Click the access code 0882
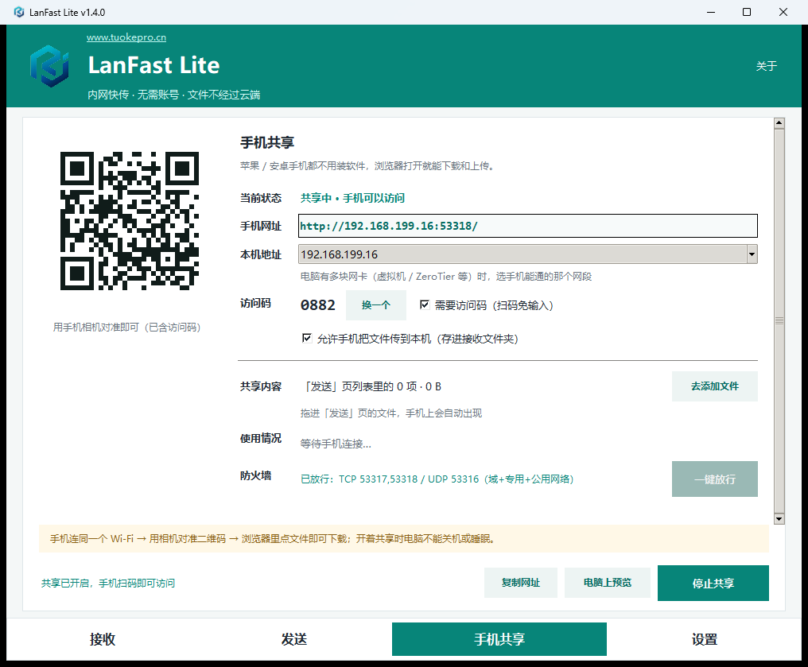Viewport: 808px width, 667px height. pyautogui.click(x=317, y=305)
